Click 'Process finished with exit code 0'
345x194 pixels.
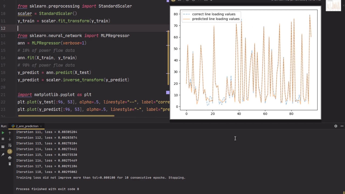coord(47,189)
